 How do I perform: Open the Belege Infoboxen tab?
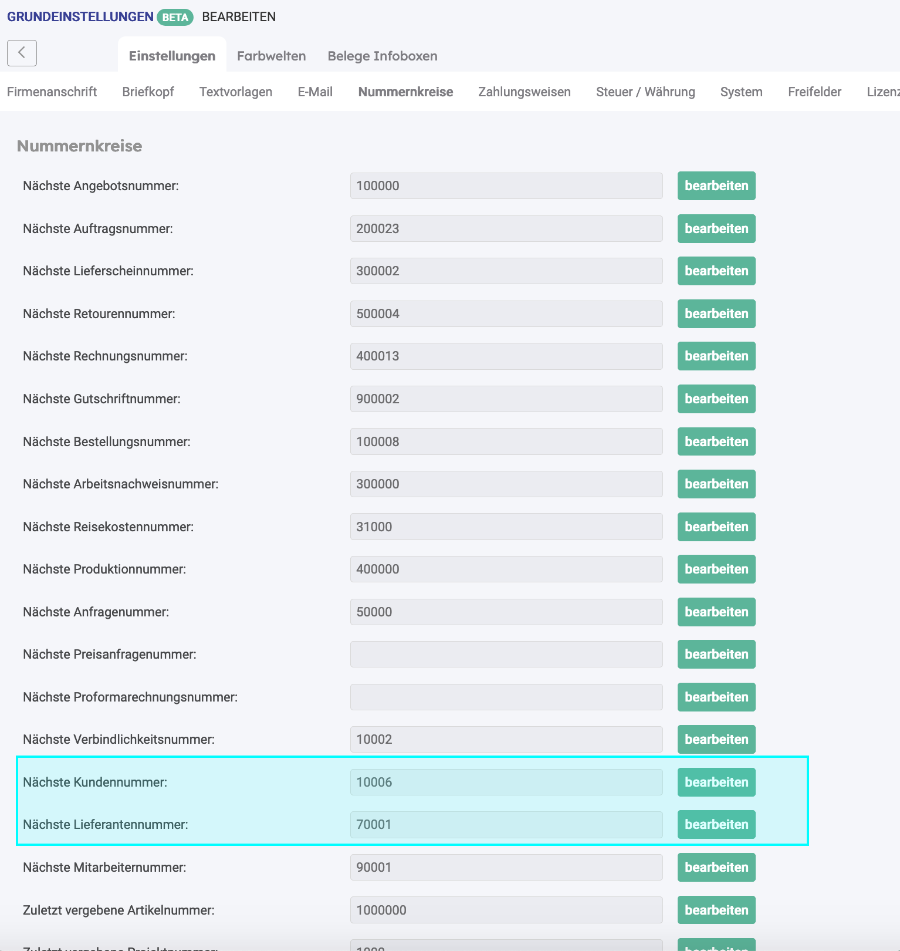tap(382, 56)
